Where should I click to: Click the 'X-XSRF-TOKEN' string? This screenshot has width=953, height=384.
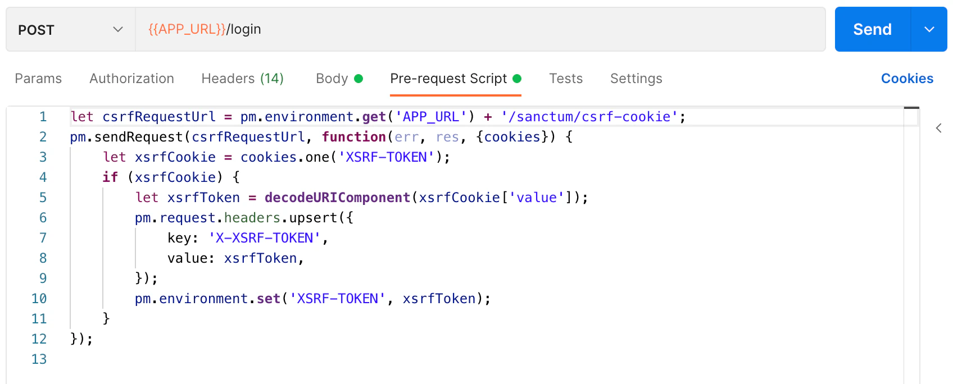pyautogui.click(x=265, y=238)
